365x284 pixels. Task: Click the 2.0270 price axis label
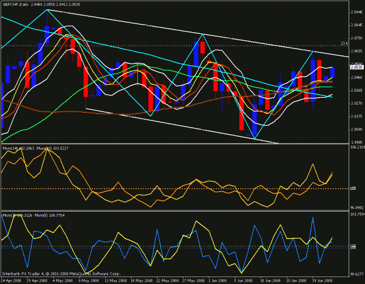click(356, 103)
